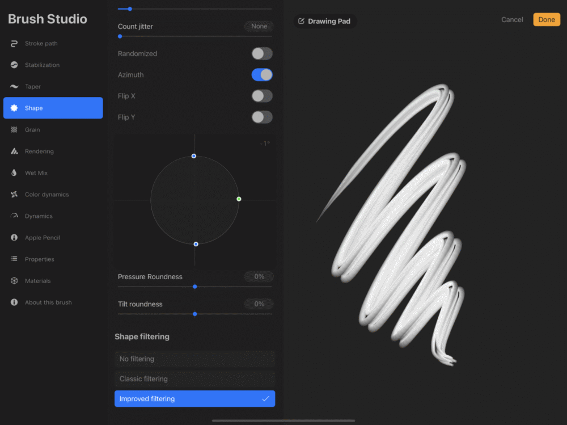Enable the Randomized toggle
Image resolution: width=567 pixels, height=425 pixels.
[261, 53]
